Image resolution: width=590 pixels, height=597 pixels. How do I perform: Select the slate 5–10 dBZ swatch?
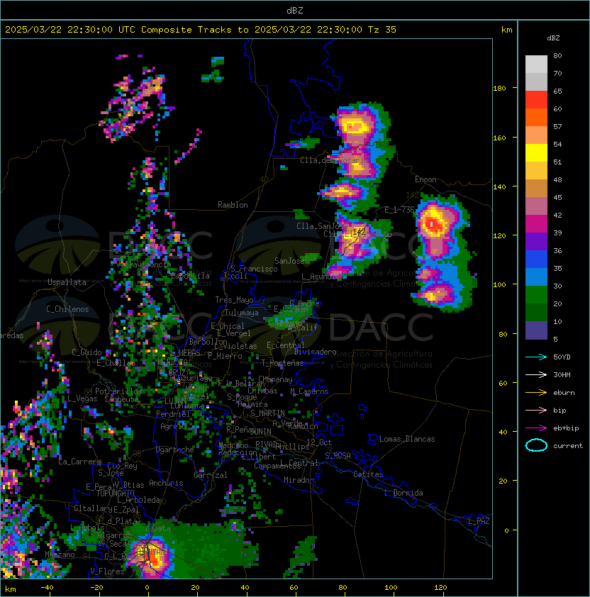click(x=536, y=330)
